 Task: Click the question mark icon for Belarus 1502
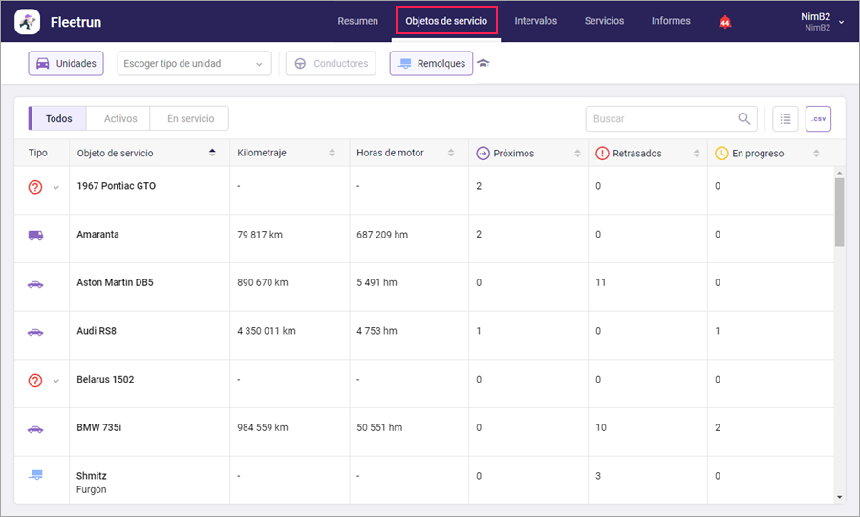tap(35, 380)
